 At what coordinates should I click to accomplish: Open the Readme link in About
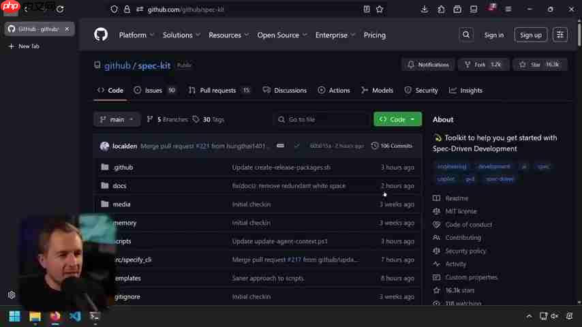(450, 198)
